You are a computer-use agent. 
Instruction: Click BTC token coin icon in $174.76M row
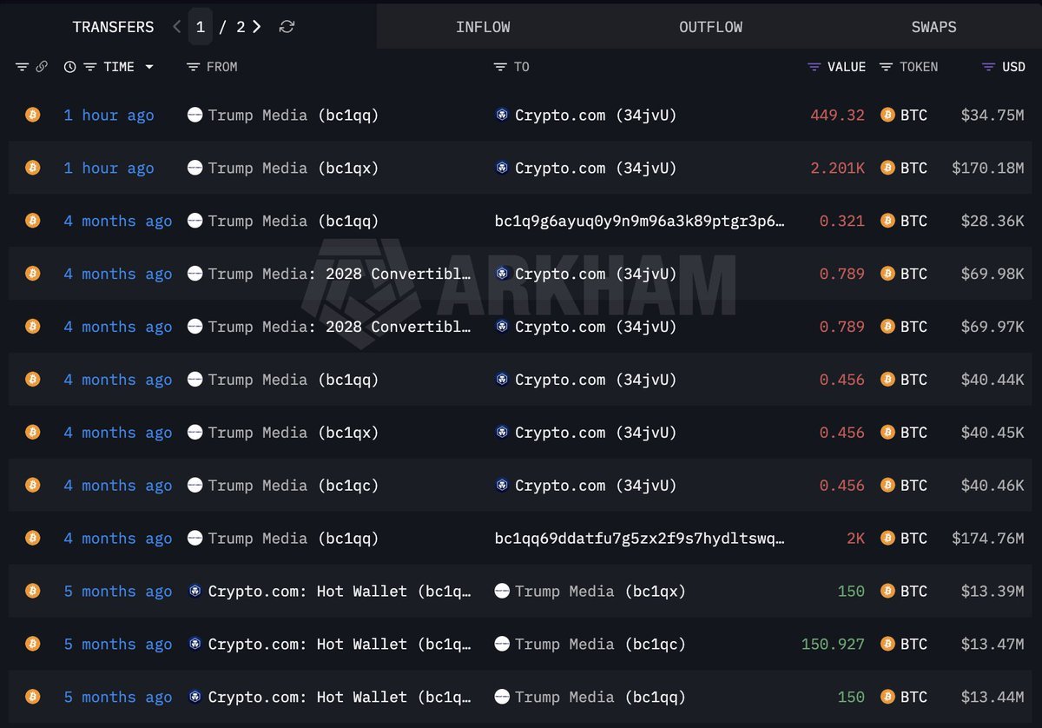coord(887,538)
